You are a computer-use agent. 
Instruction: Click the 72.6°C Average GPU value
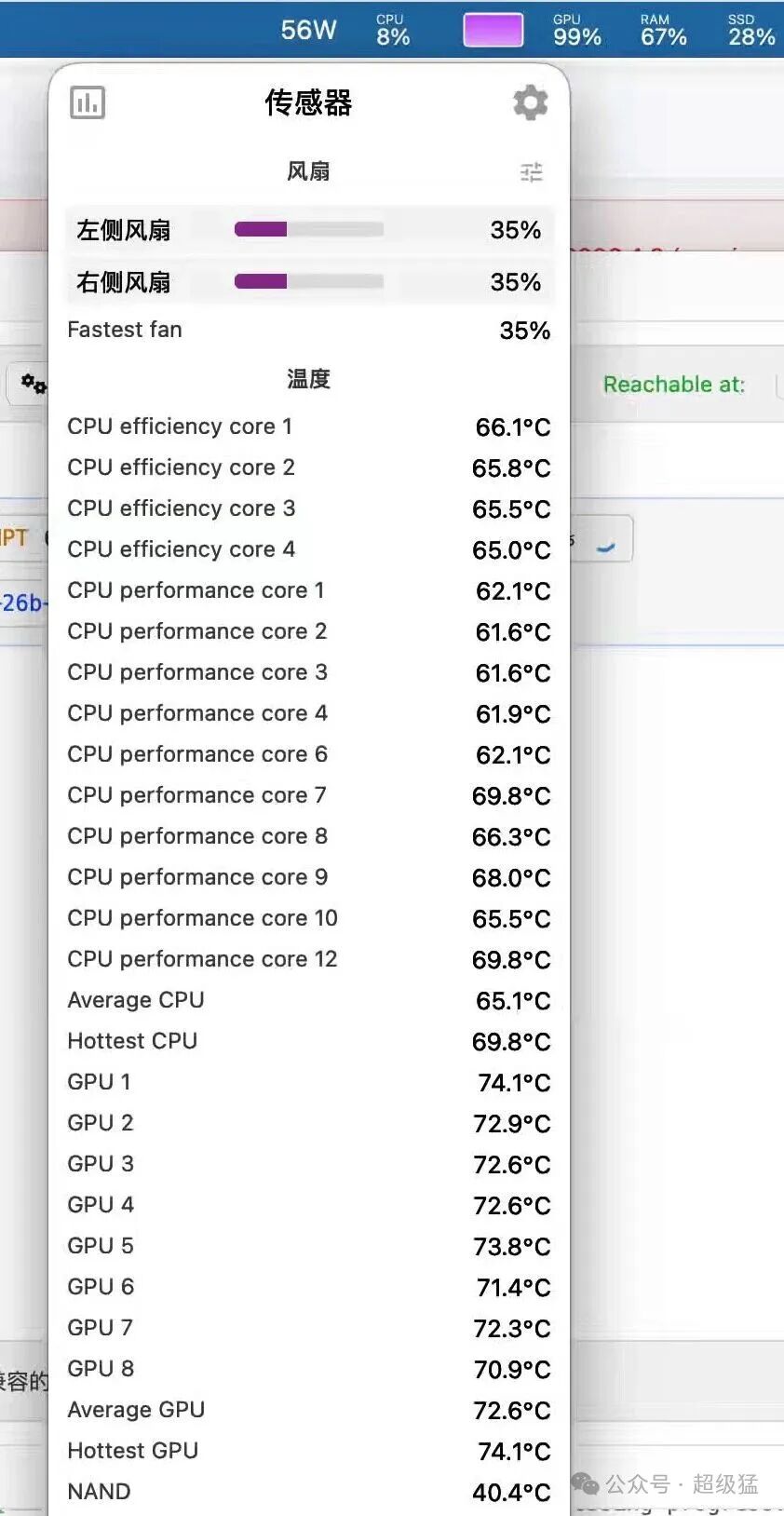[512, 1411]
